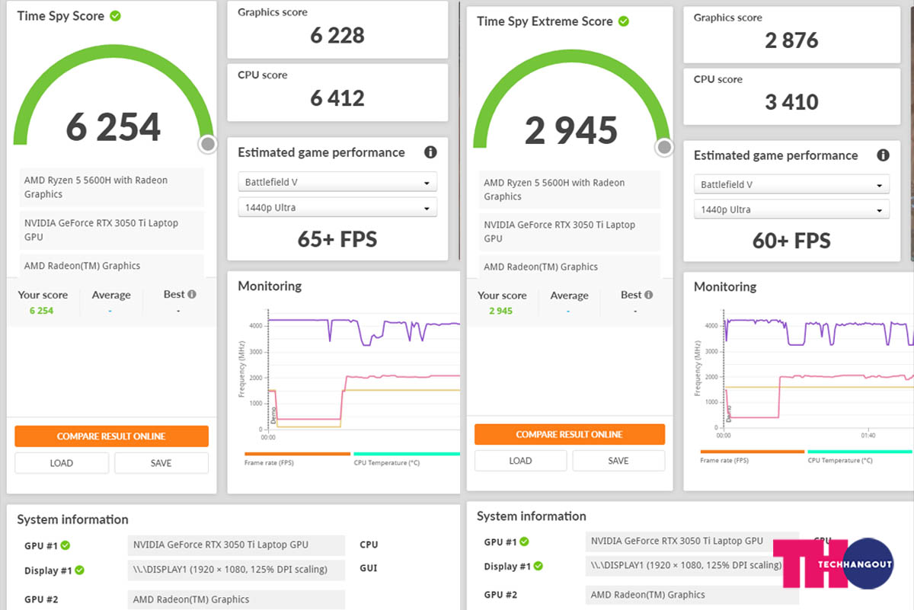Click Average label in Time Spy panel
914x610 pixels.
point(111,295)
